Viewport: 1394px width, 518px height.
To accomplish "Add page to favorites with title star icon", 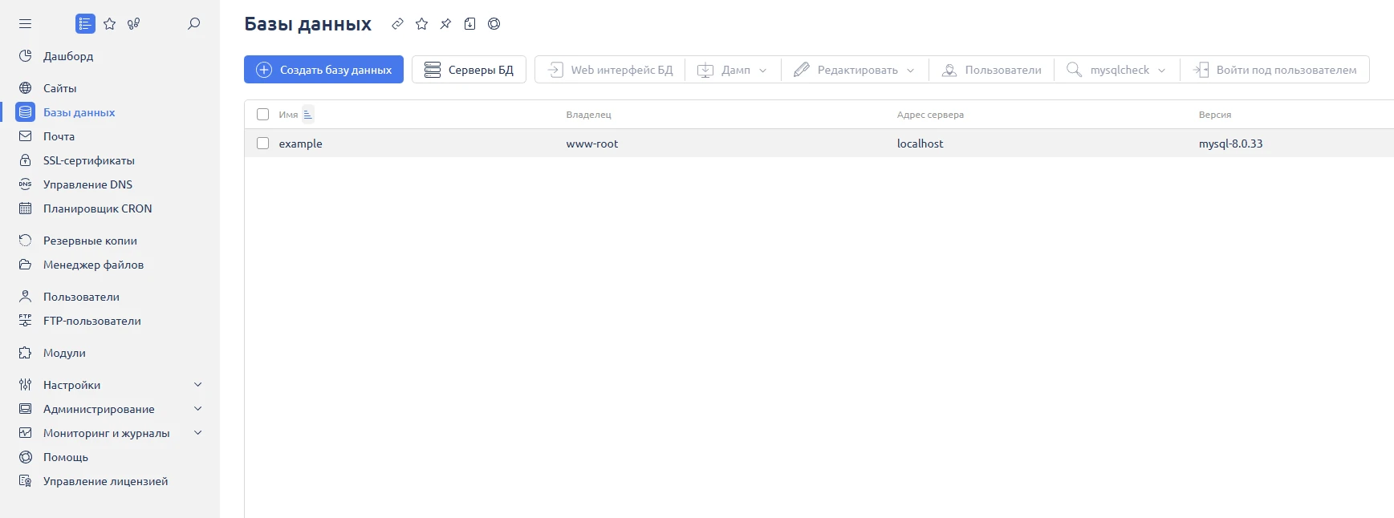I will pyautogui.click(x=421, y=24).
